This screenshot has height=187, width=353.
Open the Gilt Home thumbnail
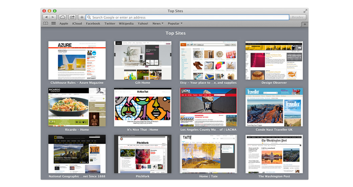(x=143, y=60)
